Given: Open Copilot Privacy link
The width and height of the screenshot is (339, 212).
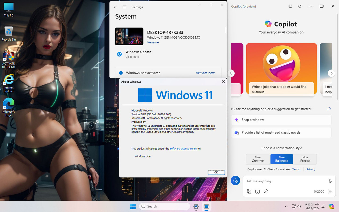Looking at the screenshot, I should coord(311,169).
